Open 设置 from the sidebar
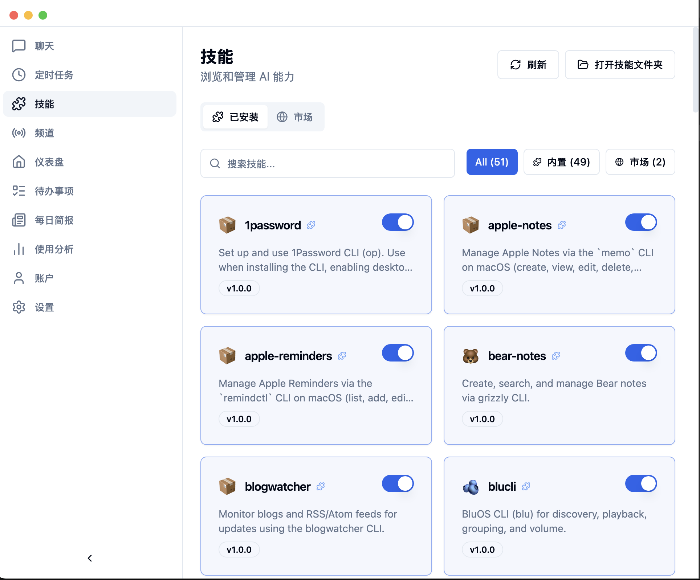The height and width of the screenshot is (580, 700). coord(44,307)
